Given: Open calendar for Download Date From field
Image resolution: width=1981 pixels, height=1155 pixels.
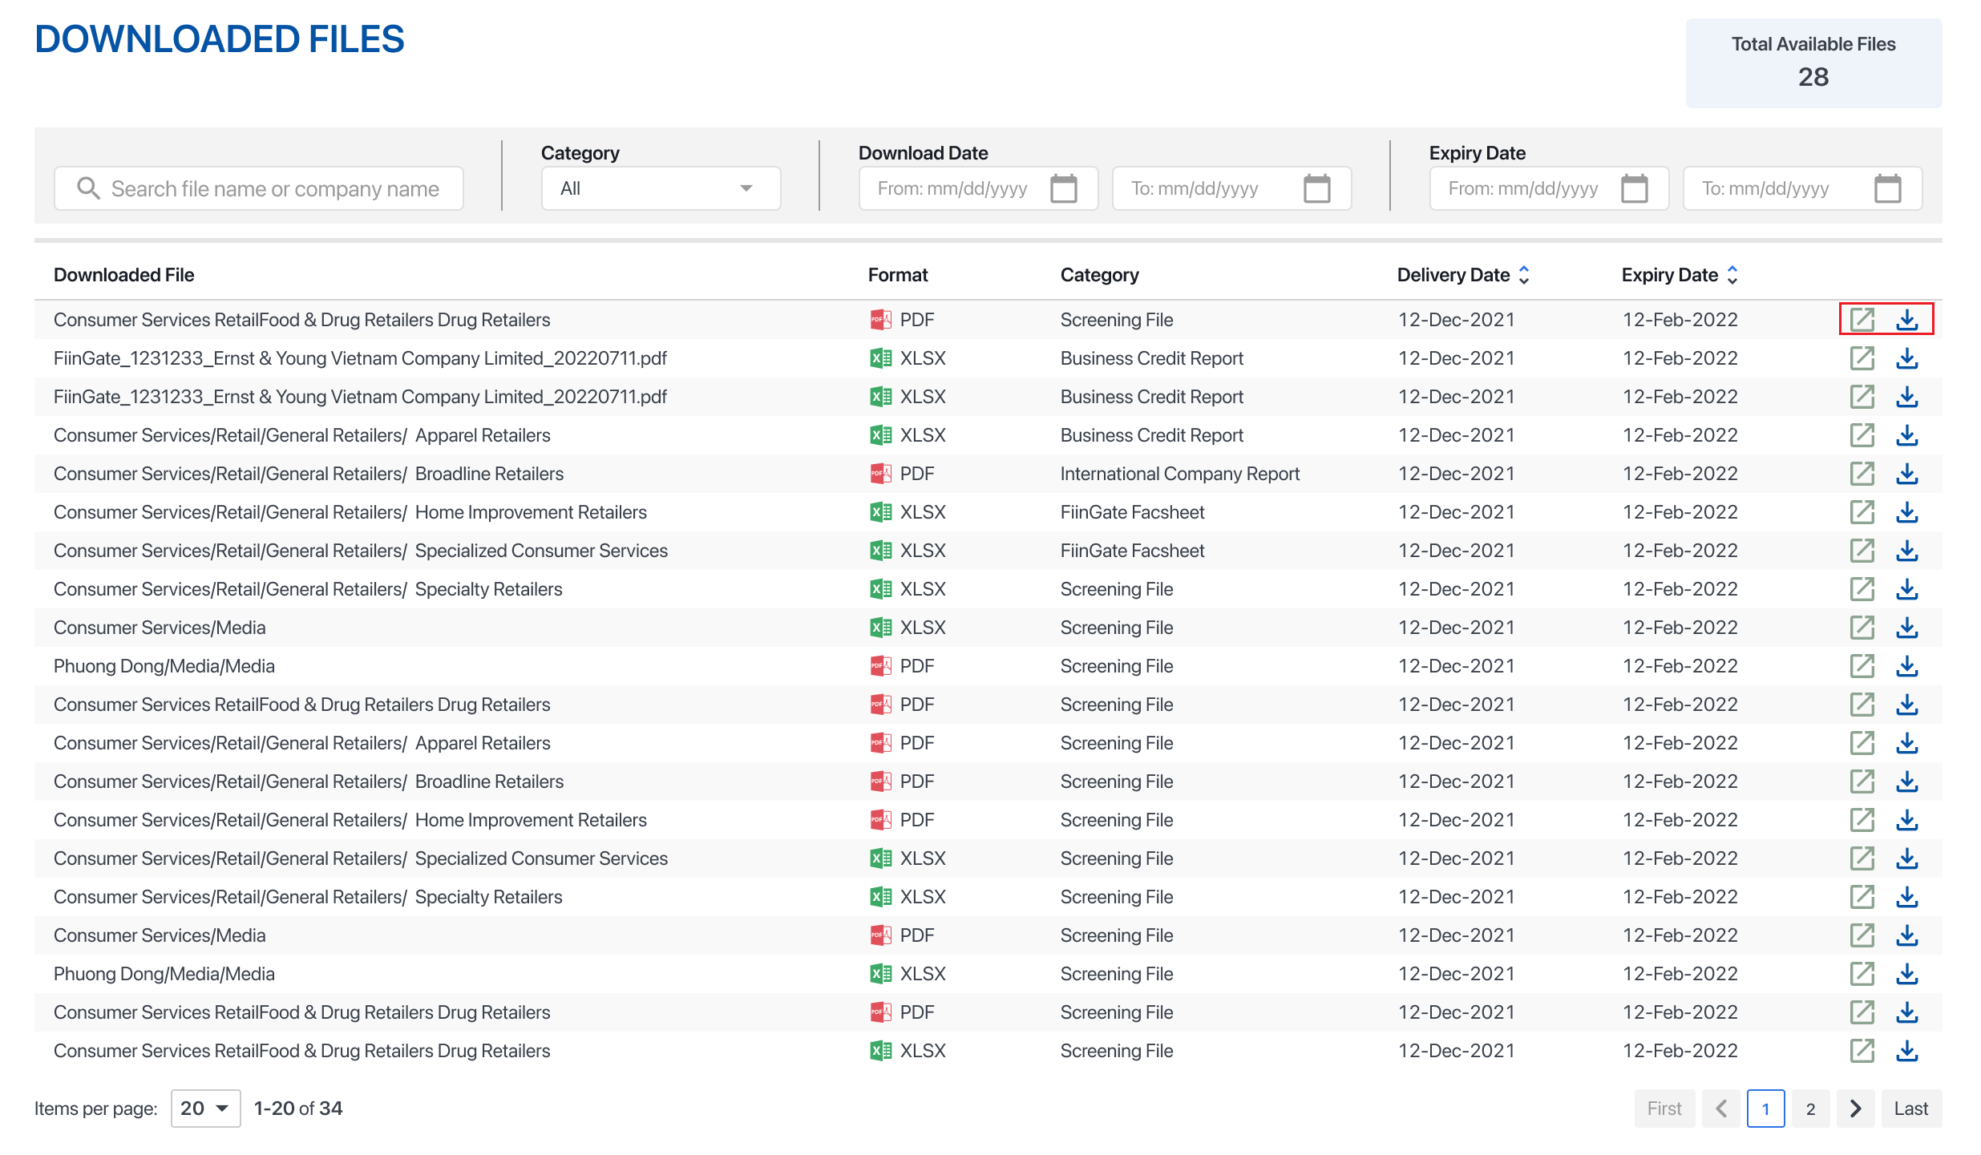Looking at the screenshot, I should click(1063, 189).
